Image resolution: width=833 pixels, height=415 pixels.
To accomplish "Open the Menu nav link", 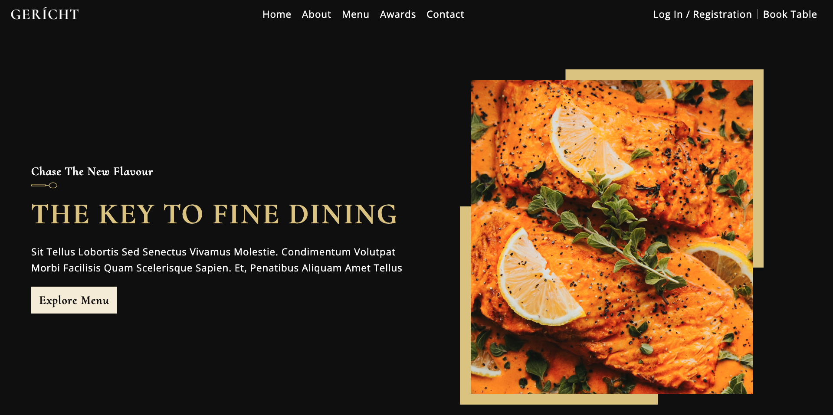I will tap(355, 14).
